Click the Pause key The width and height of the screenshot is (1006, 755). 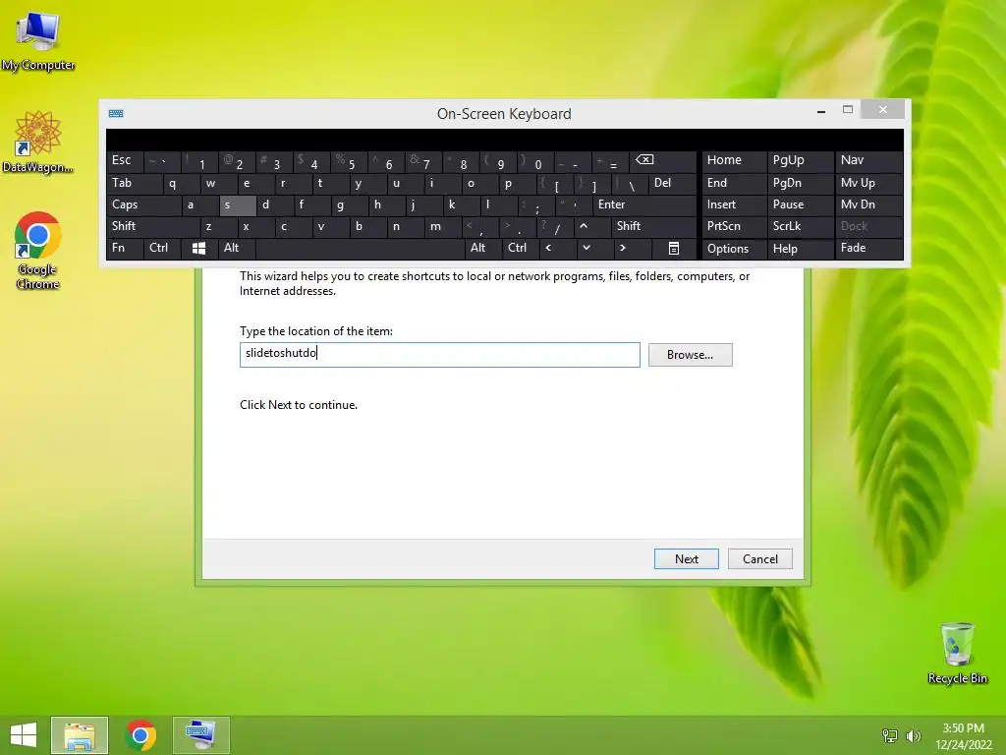tap(800, 205)
